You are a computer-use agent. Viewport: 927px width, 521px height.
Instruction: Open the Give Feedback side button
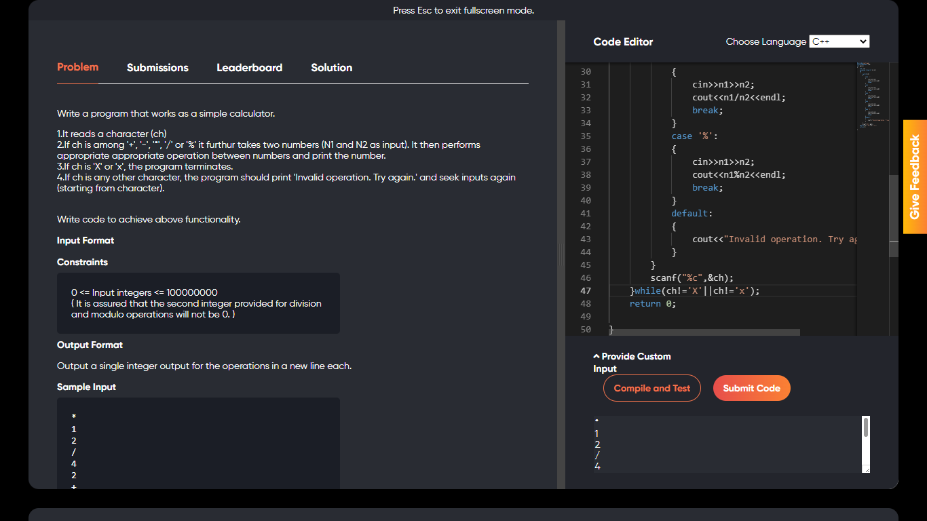coord(915,177)
